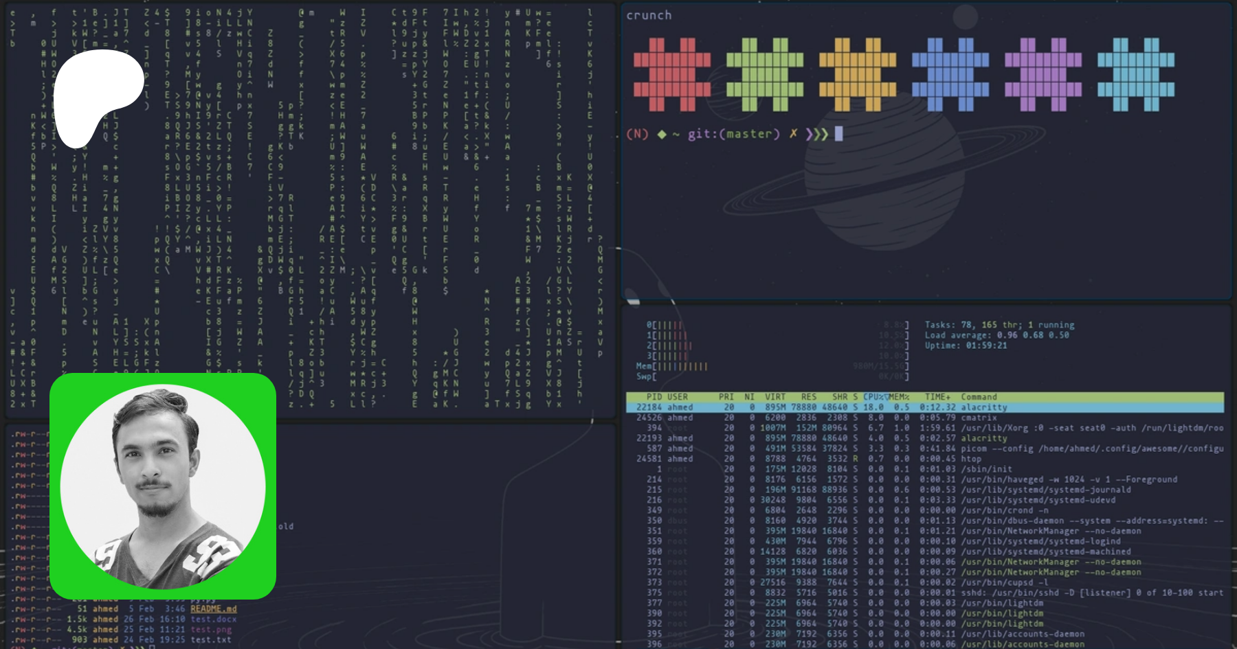The height and width of the screenshot is (649, 1237).
Task: Click the TIME+ column header in htop
Action: pyautogui.click(x=937, y=397)
